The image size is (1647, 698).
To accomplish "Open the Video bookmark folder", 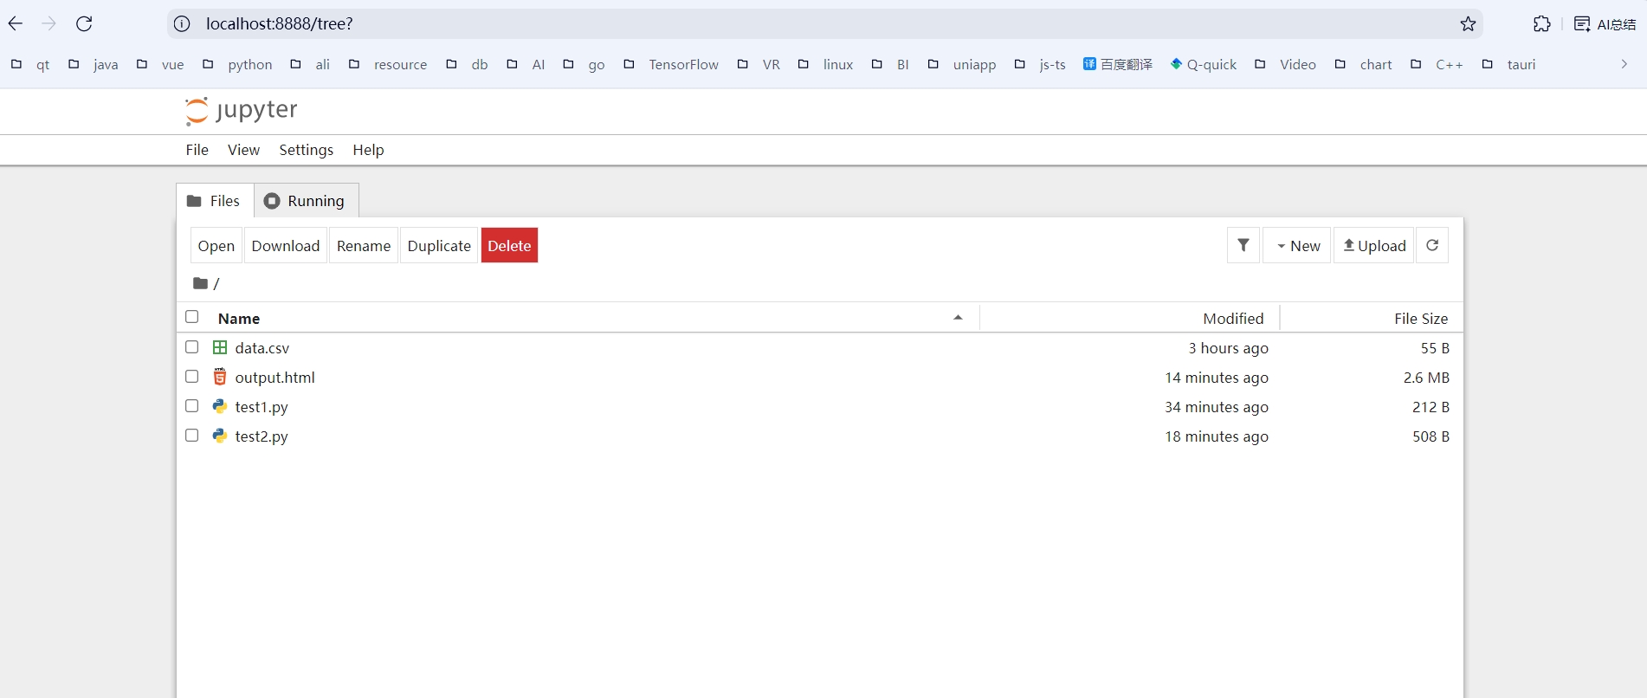I will click(1285, 64).
